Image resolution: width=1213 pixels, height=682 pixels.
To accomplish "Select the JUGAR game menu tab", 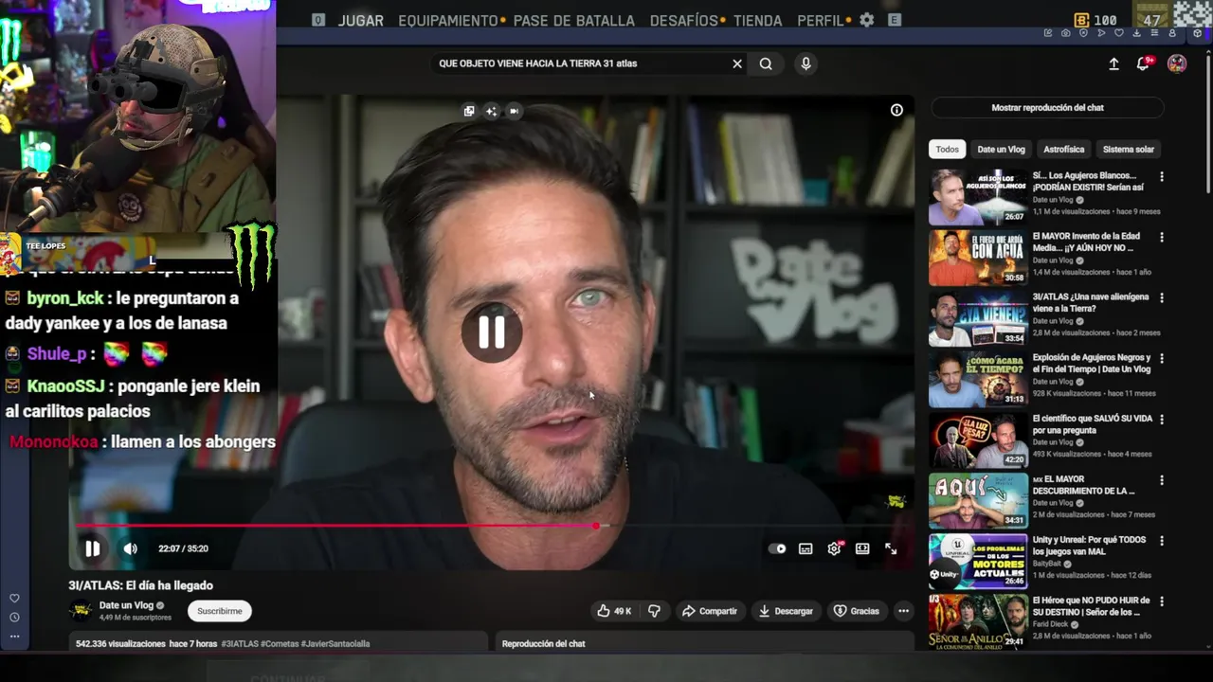I will click(x=361, y=20).
